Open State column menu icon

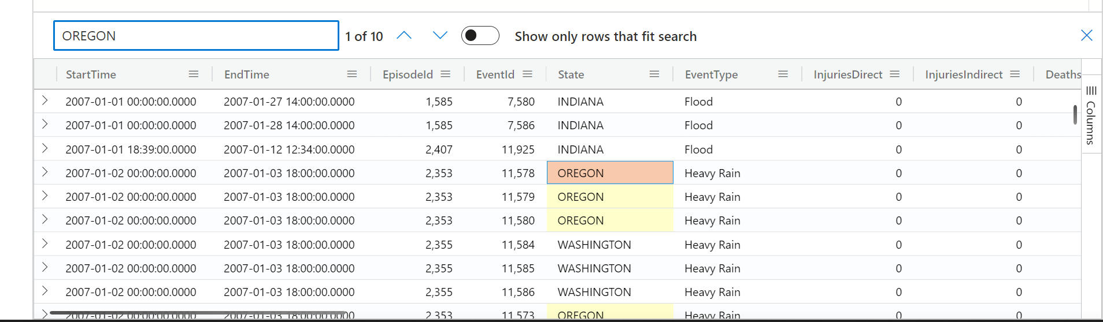pos(654,74)
